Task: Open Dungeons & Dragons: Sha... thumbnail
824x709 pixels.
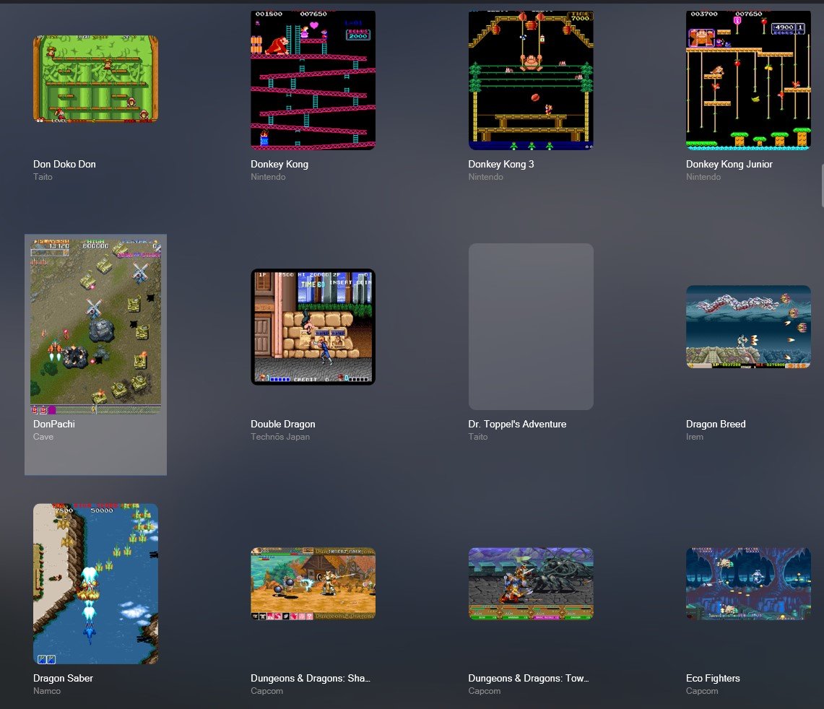Action: [x=313, y=584]
